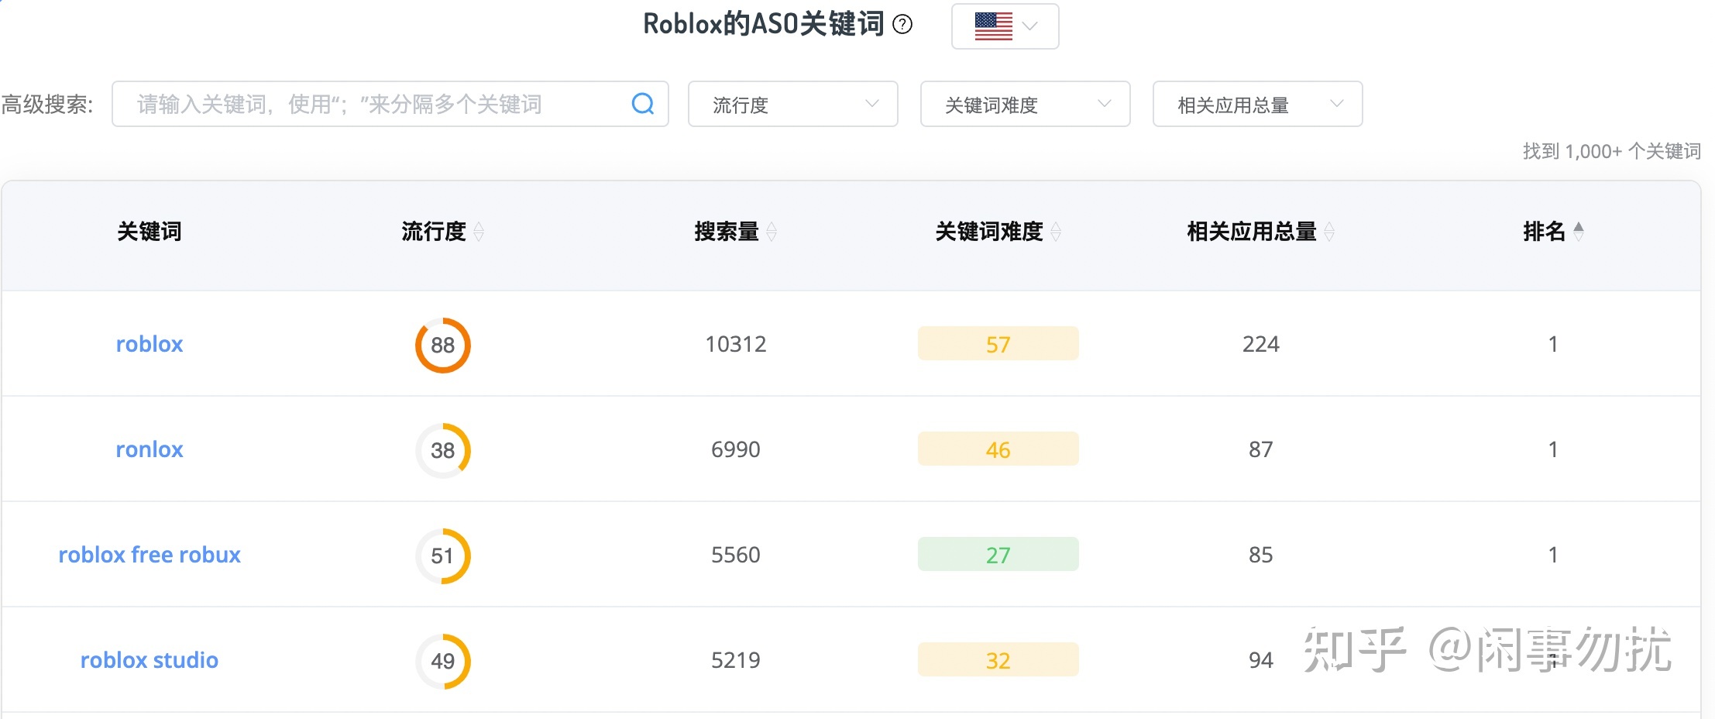Click the keyword search input field
The image size is (1715, 719).
tap(390, 104)
